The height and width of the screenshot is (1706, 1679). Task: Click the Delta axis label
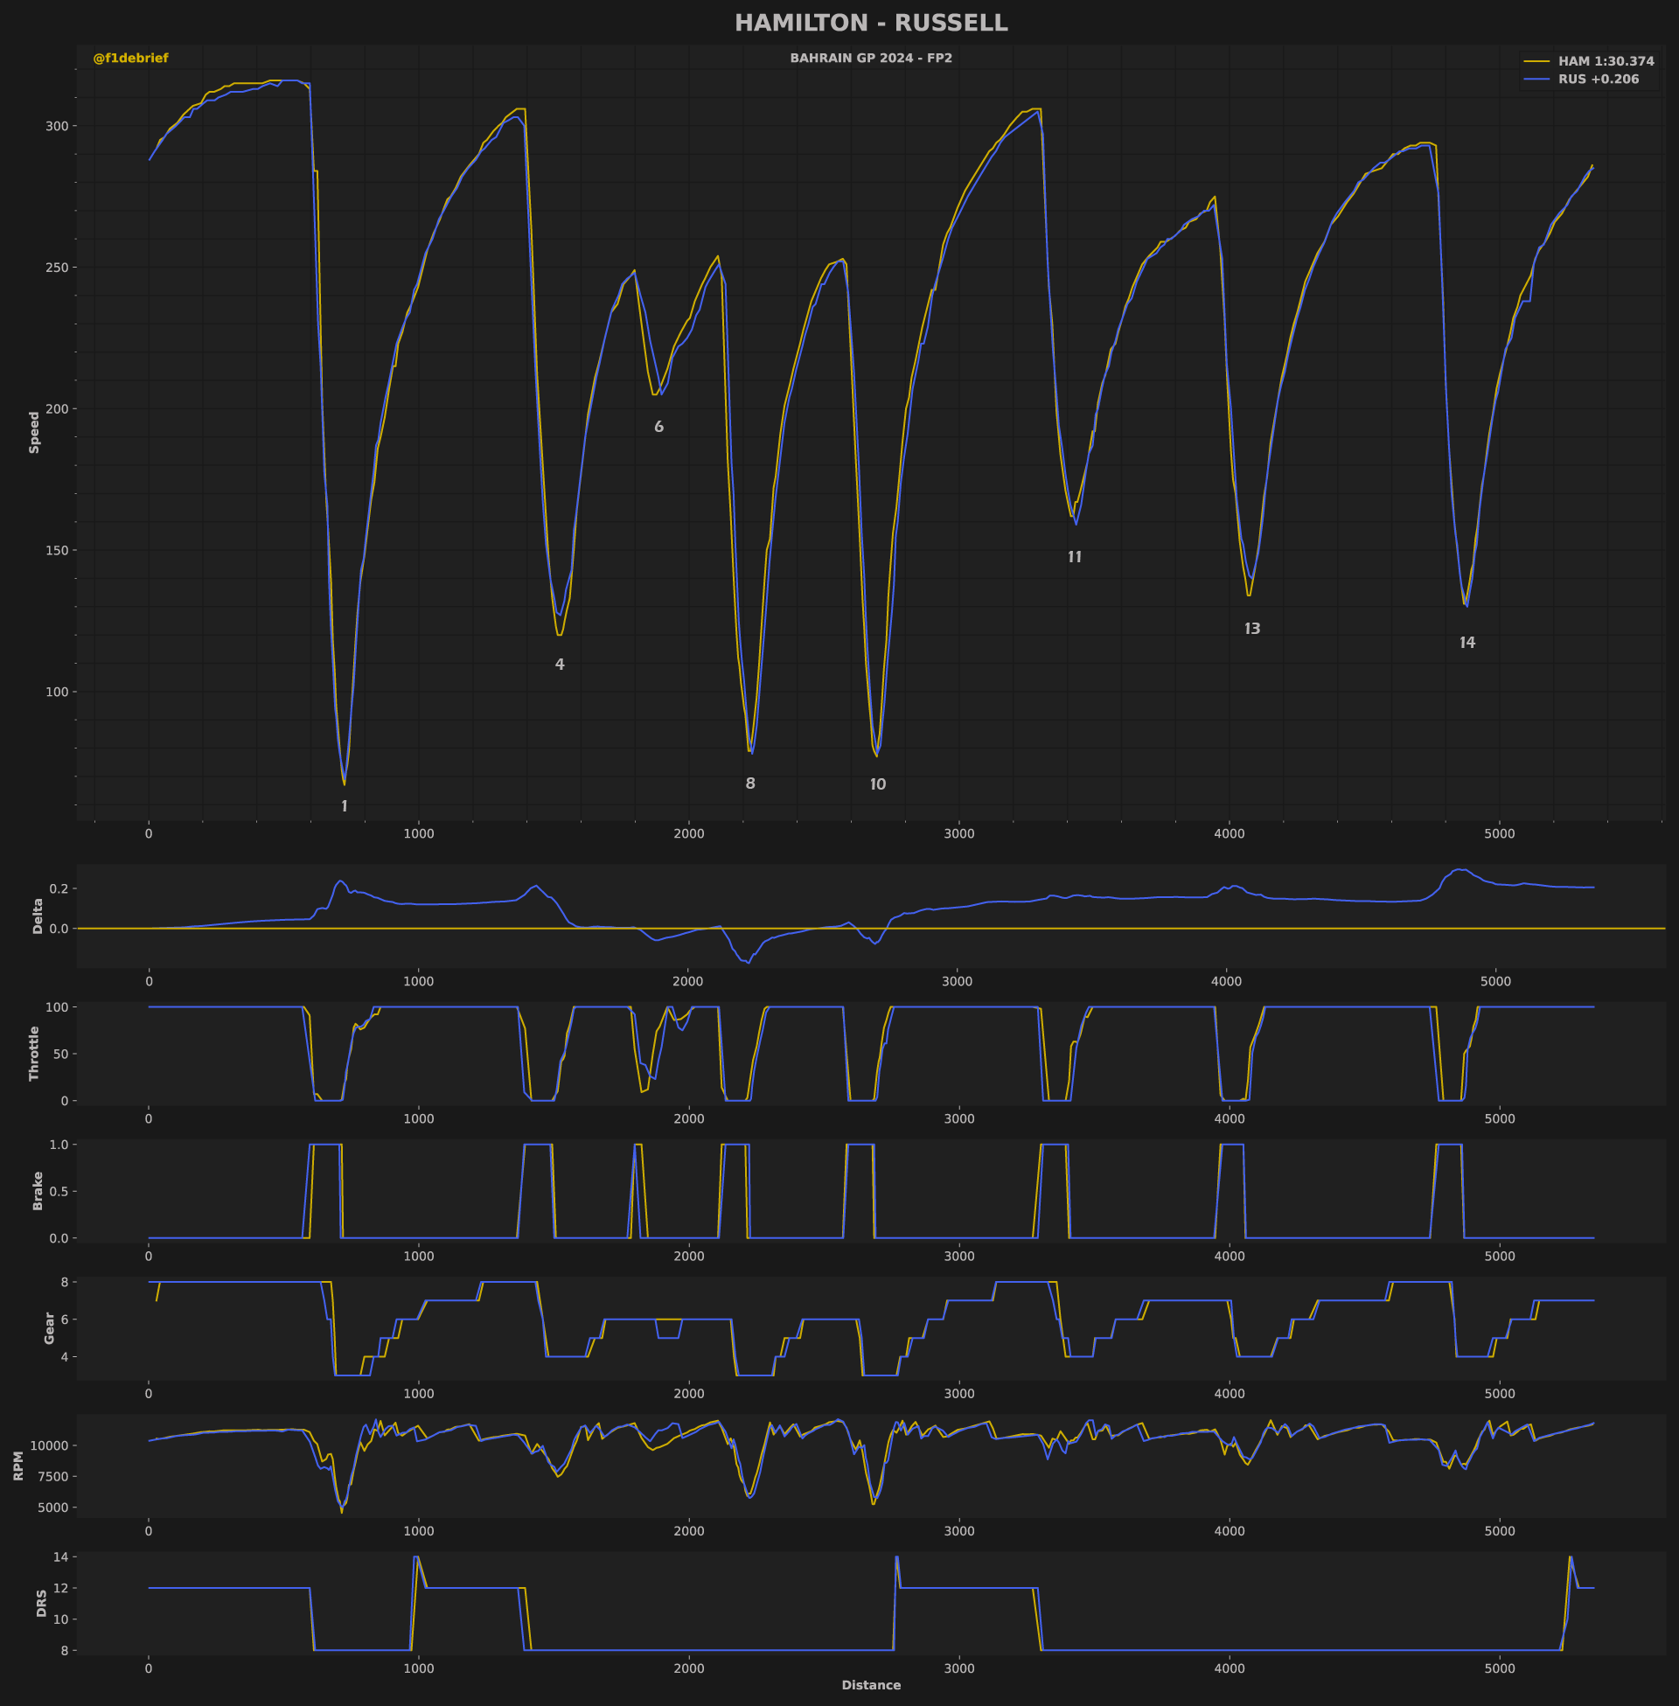[38, 916]
